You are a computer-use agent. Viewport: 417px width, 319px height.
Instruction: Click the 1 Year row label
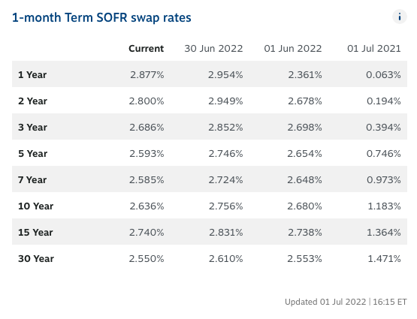32,75
